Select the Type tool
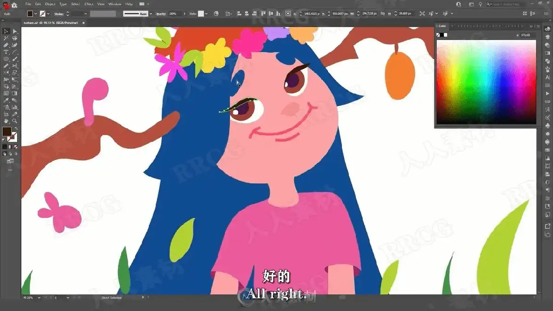Screen dimensions: 553x311 (6, 52)
